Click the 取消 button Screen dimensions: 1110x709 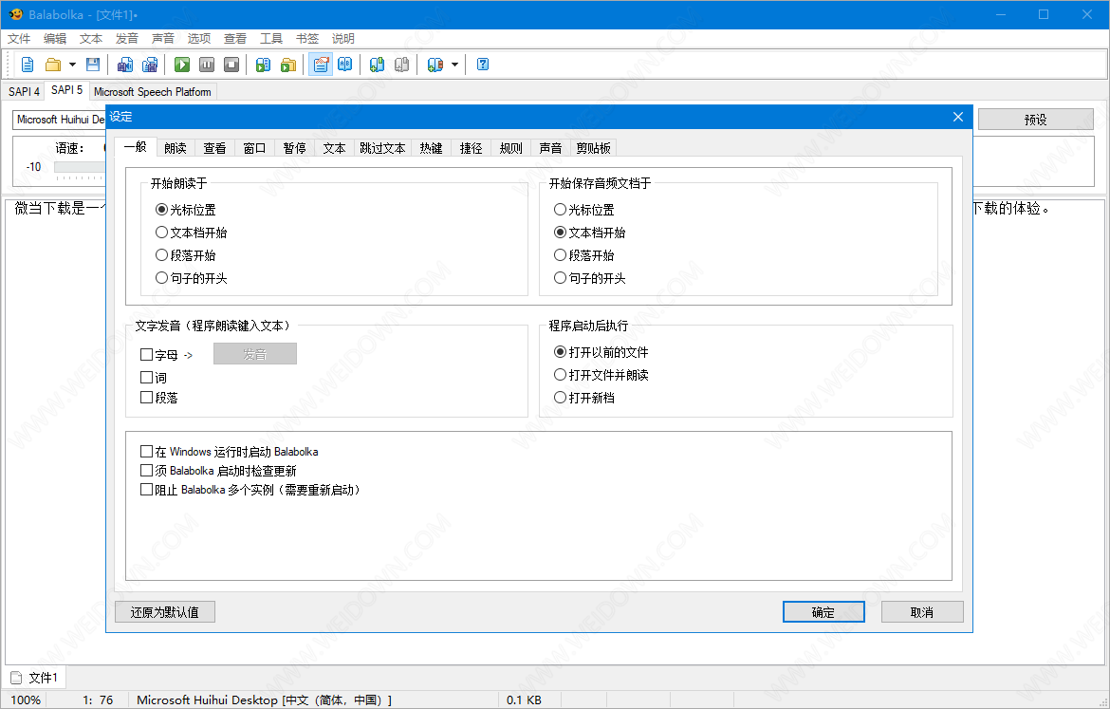coord(922,612)
